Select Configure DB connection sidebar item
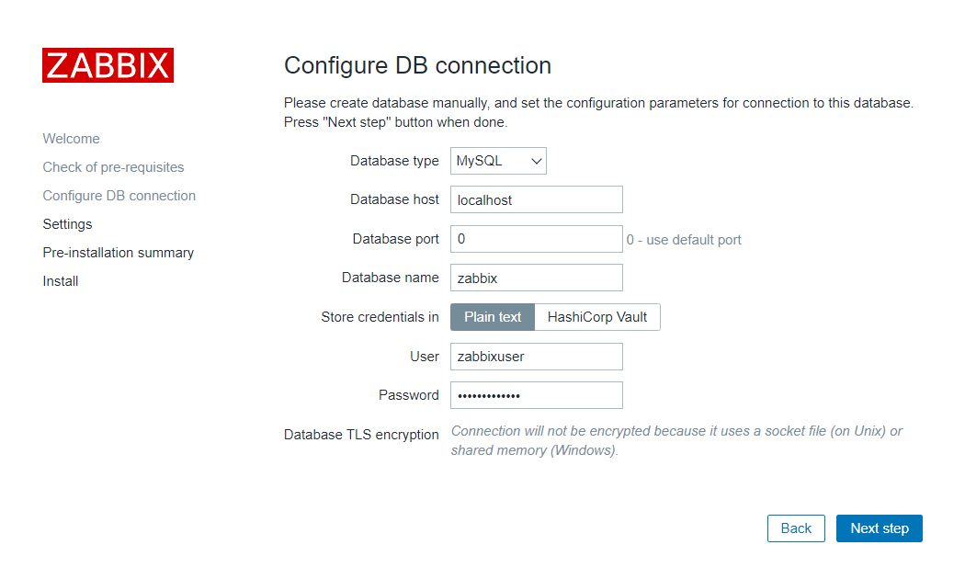 pos(119,195)
